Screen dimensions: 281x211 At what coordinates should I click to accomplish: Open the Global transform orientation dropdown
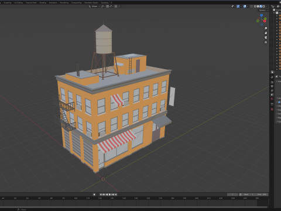(94, 6)
